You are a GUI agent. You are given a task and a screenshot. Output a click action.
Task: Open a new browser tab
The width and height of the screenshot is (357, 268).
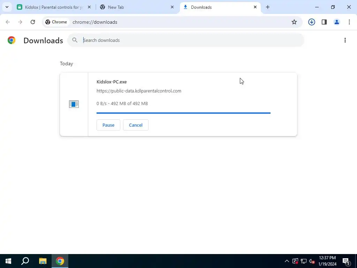(x=267, y=7)
